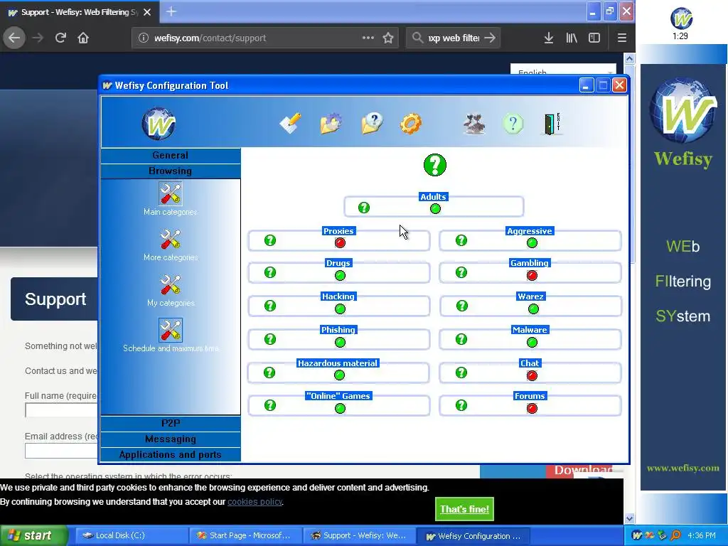Open the Windows start menu

click(34, 535)
